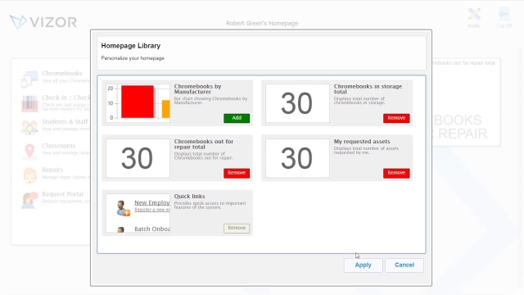This screenshot has width=524, height=295.
Task: Click the Quick links title
Action: point(189,197)
